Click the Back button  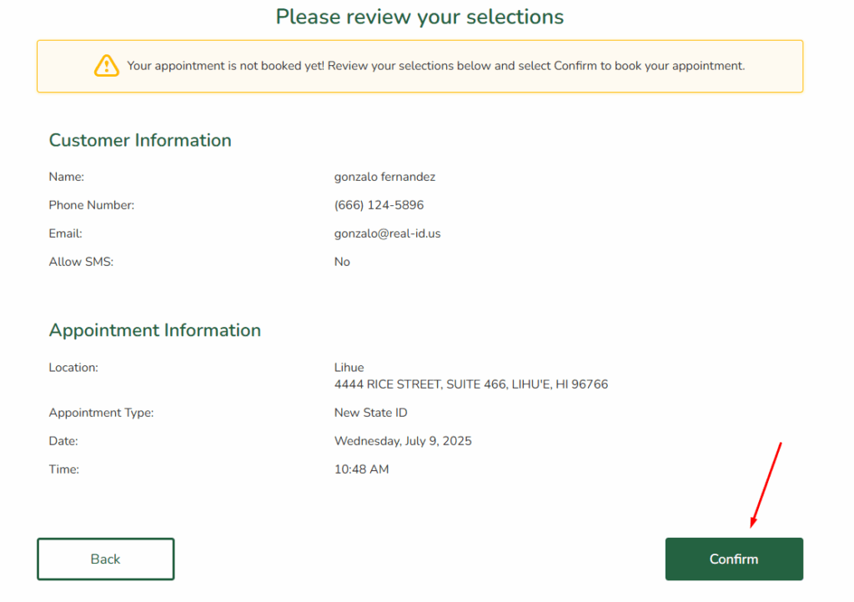click(106, 559)
